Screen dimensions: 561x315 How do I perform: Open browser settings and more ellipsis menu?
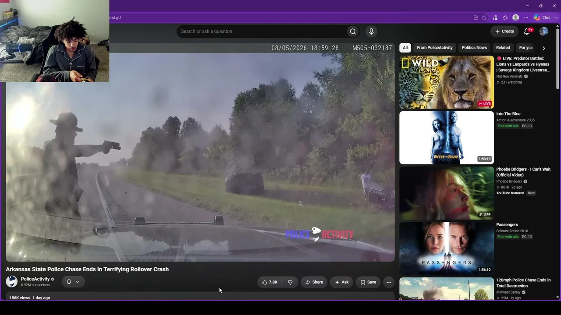pos(526,17)
